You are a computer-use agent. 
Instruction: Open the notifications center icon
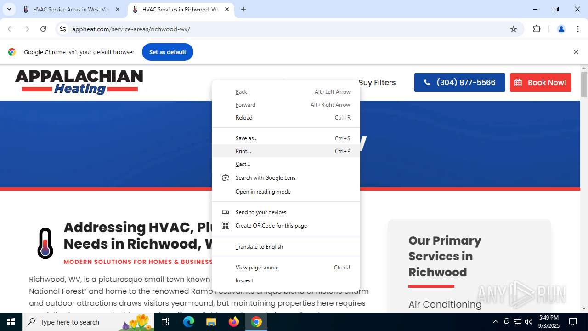tap(573, 322)
